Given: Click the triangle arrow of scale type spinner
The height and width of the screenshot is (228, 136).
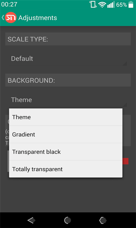Looking at the screenshot, I should point(125,64).
